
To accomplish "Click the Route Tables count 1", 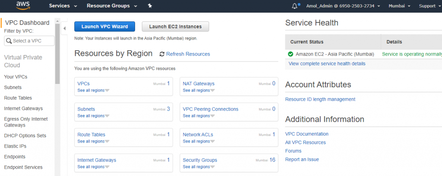I will (x=168, y=134).
